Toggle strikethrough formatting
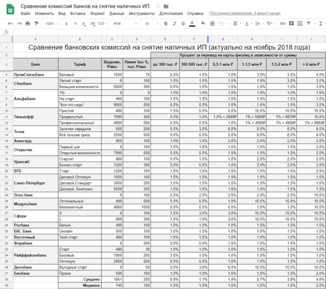The height and width of the screenshot is (289, 326). point(183,24)
